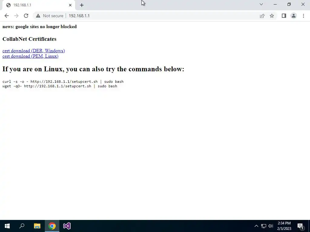Close the Chrome window
The image size is (310, 232).
303,4
